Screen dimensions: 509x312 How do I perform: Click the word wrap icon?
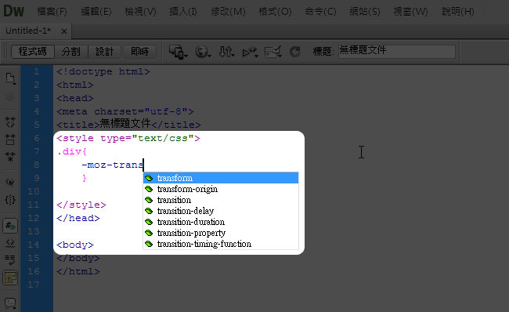[x=10, y=260]
